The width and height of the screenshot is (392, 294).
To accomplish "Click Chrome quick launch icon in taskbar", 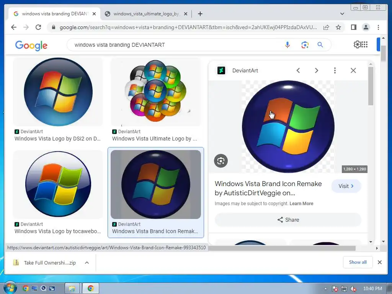I will [x=25, y=289].
